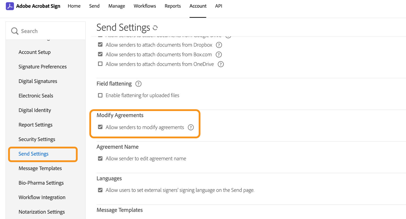This screenshot has height=219, width=406.
Task: Select Signature Preferences in the sidebar
Action: point(42,67)
